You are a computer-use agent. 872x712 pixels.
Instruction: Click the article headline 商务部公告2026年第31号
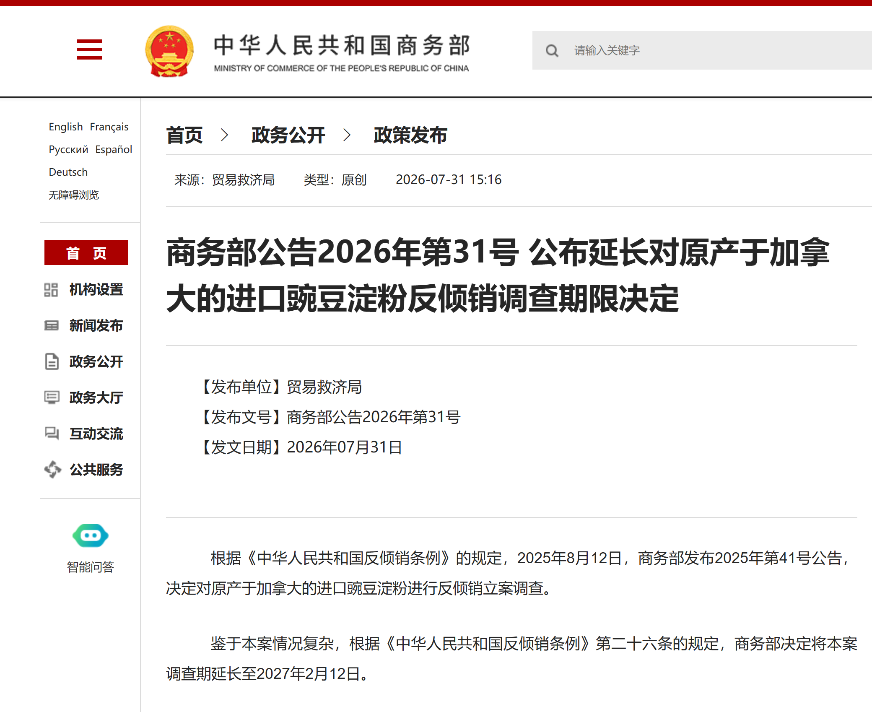click(498, 275)
